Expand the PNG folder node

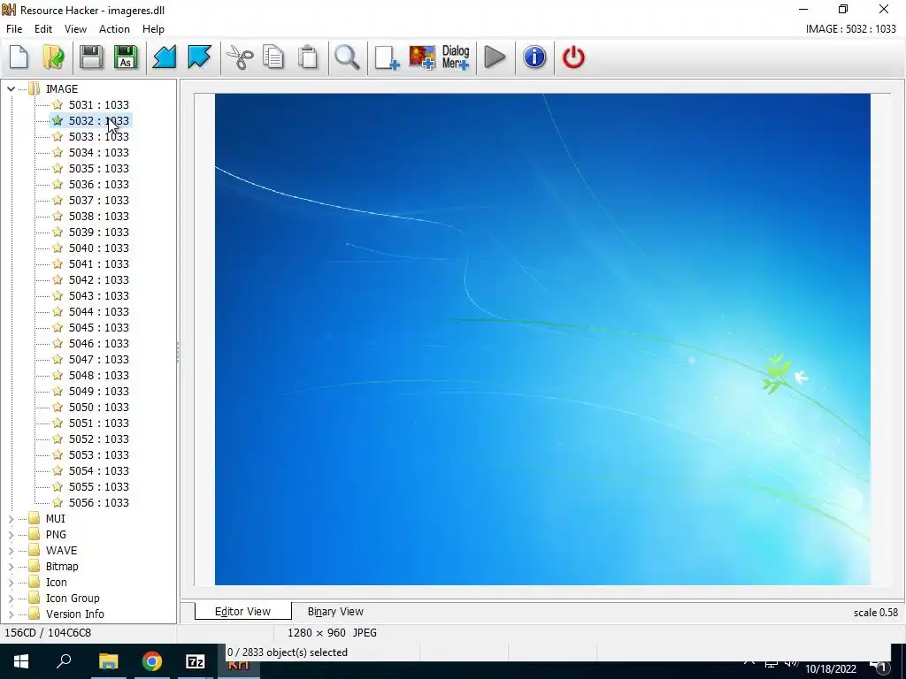11,535
